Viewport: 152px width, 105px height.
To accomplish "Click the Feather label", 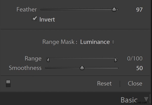I will (27, 10).
